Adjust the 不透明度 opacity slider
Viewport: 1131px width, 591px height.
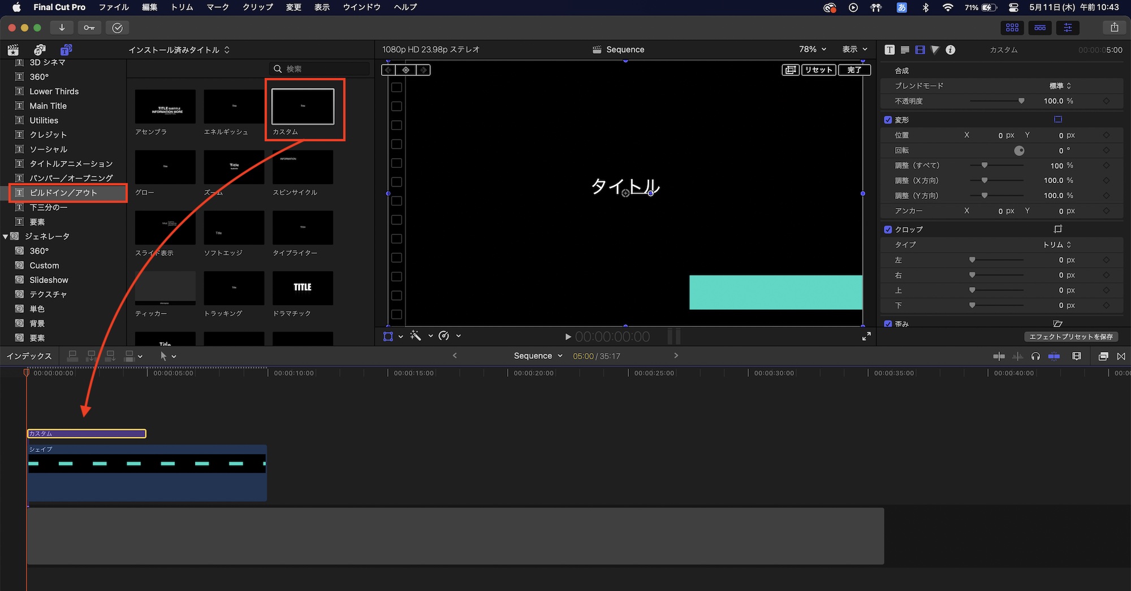click(x=1021, y=101)
